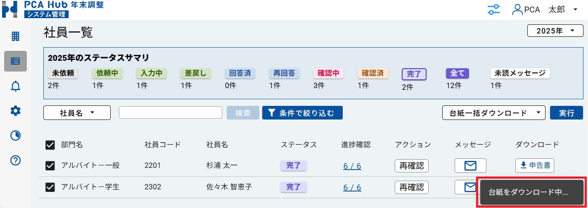Screen dimensions: 588x208
Task: Open the grid dashboard icon in sidebar
Action: click(x=15, y=36)
